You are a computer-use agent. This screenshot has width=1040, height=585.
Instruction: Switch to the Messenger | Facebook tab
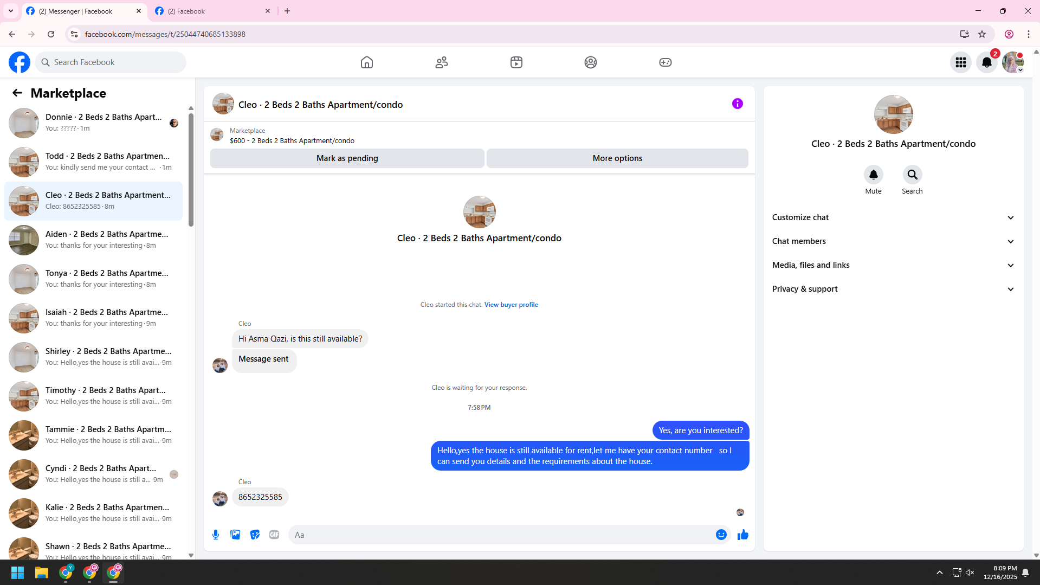84,11
